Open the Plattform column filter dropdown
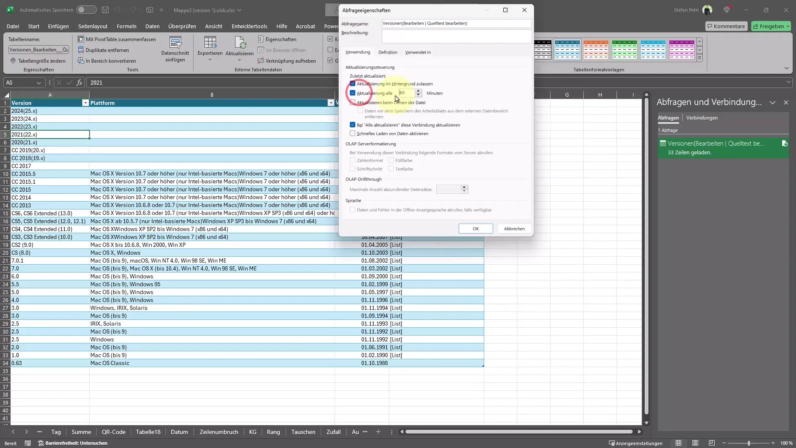This screenshot has width=796, height=448. tap(331, 103)
